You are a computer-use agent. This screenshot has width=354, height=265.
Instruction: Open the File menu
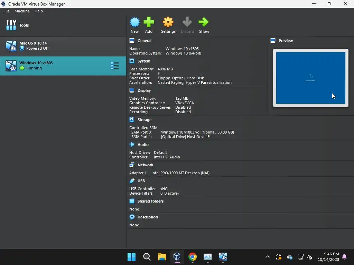click(x=7, y=11)
